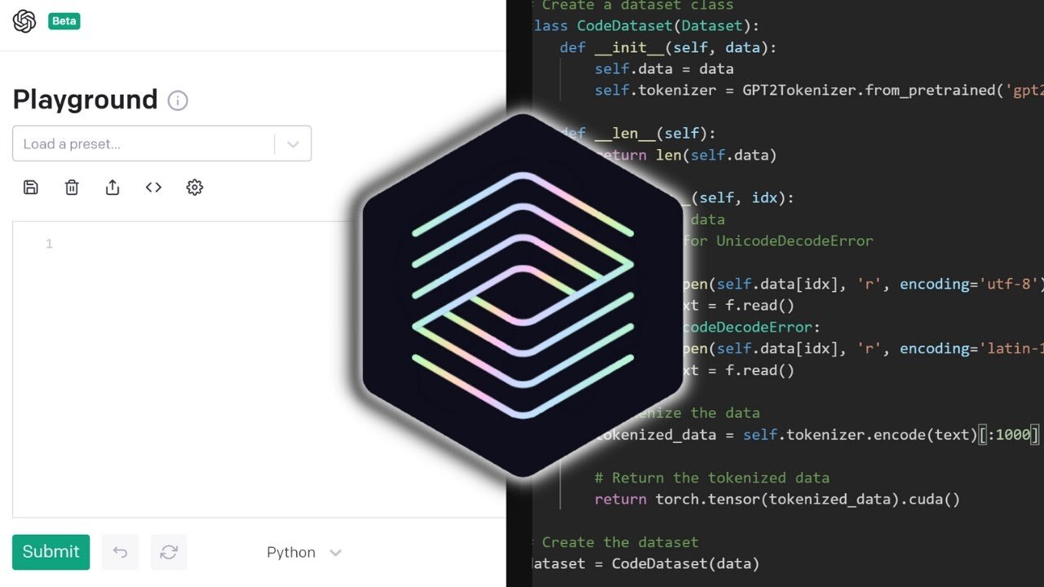Screen dimensions: 1044x587
Task: Save the current preset
Action: pyautogui.click(x=30, y=187)
